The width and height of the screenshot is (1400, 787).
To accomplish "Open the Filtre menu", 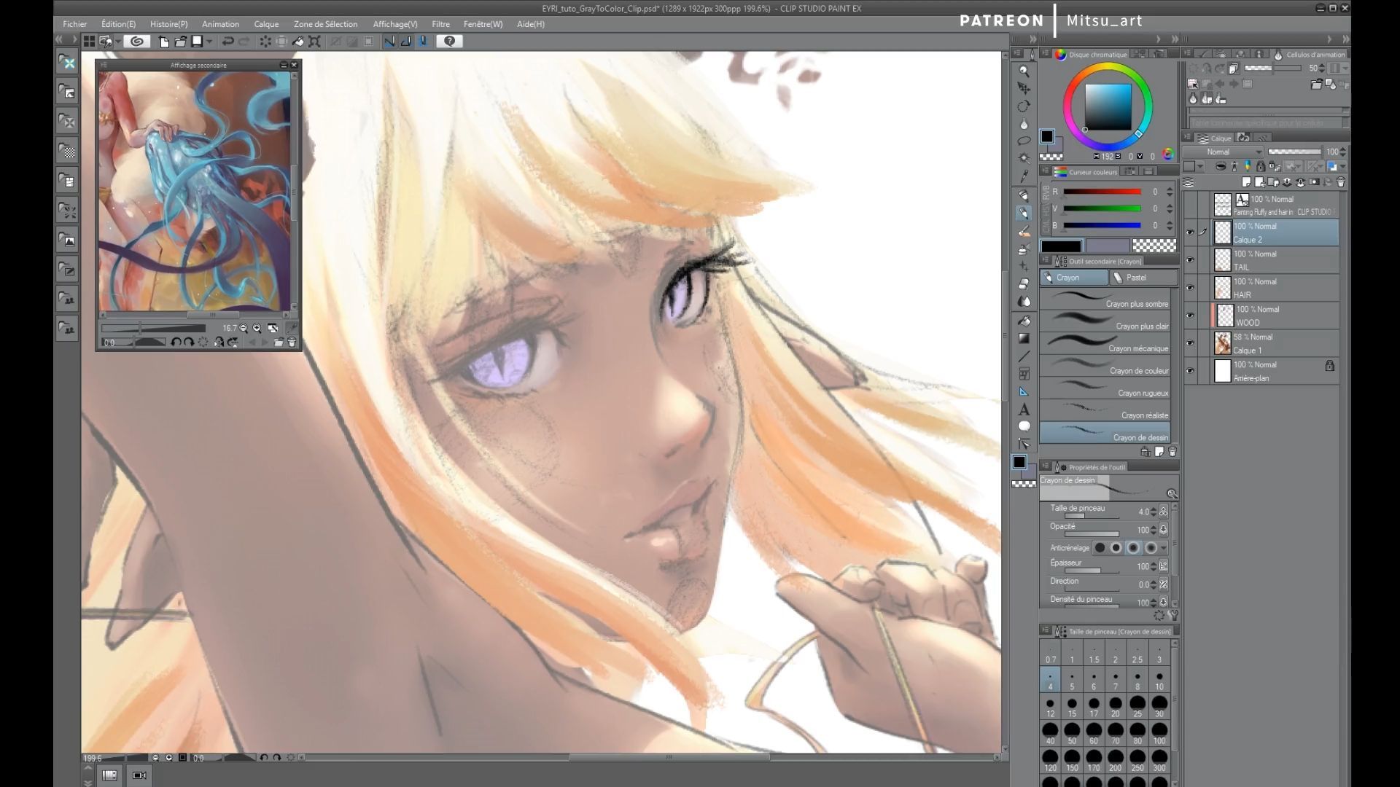I will click(440, 24).
